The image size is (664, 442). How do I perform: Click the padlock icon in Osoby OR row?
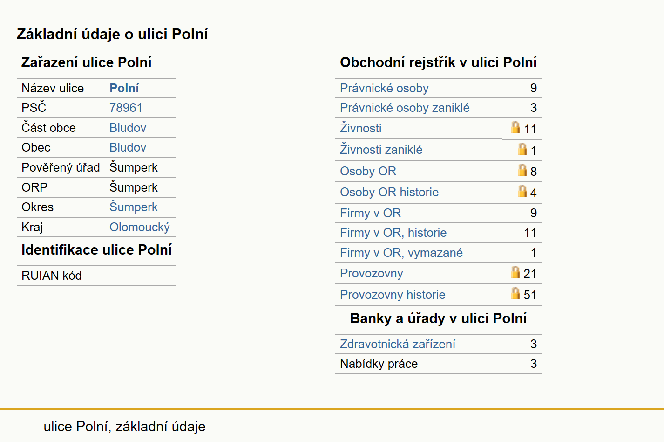522,170
